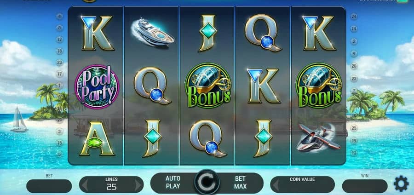
Task: Decrease lines with the left arrow
Action: click(x=85, y=186)
